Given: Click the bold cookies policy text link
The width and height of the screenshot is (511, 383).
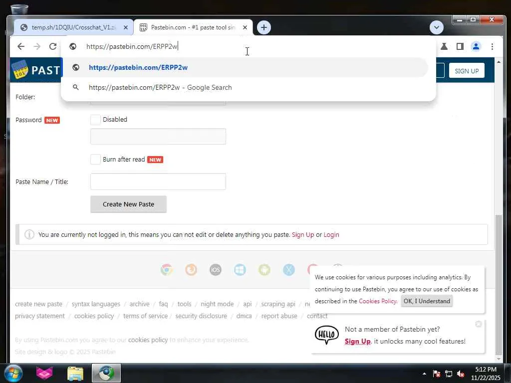Looking at the screenshot, I should click(x=148, y=340).
